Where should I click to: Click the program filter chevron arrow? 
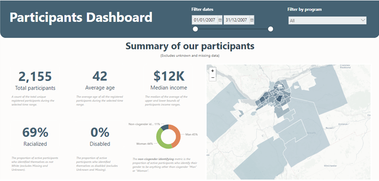363,20
